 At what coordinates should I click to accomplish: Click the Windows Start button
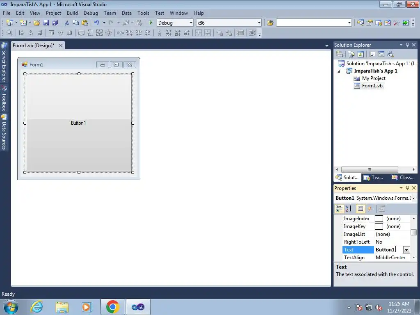(11, 307)
